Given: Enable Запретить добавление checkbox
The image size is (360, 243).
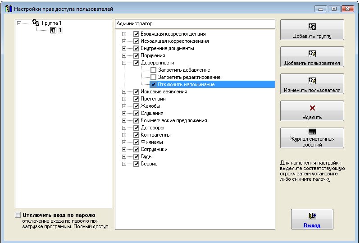Looking at the screenshot, I should pyautogui.click(x=153, y=70).
